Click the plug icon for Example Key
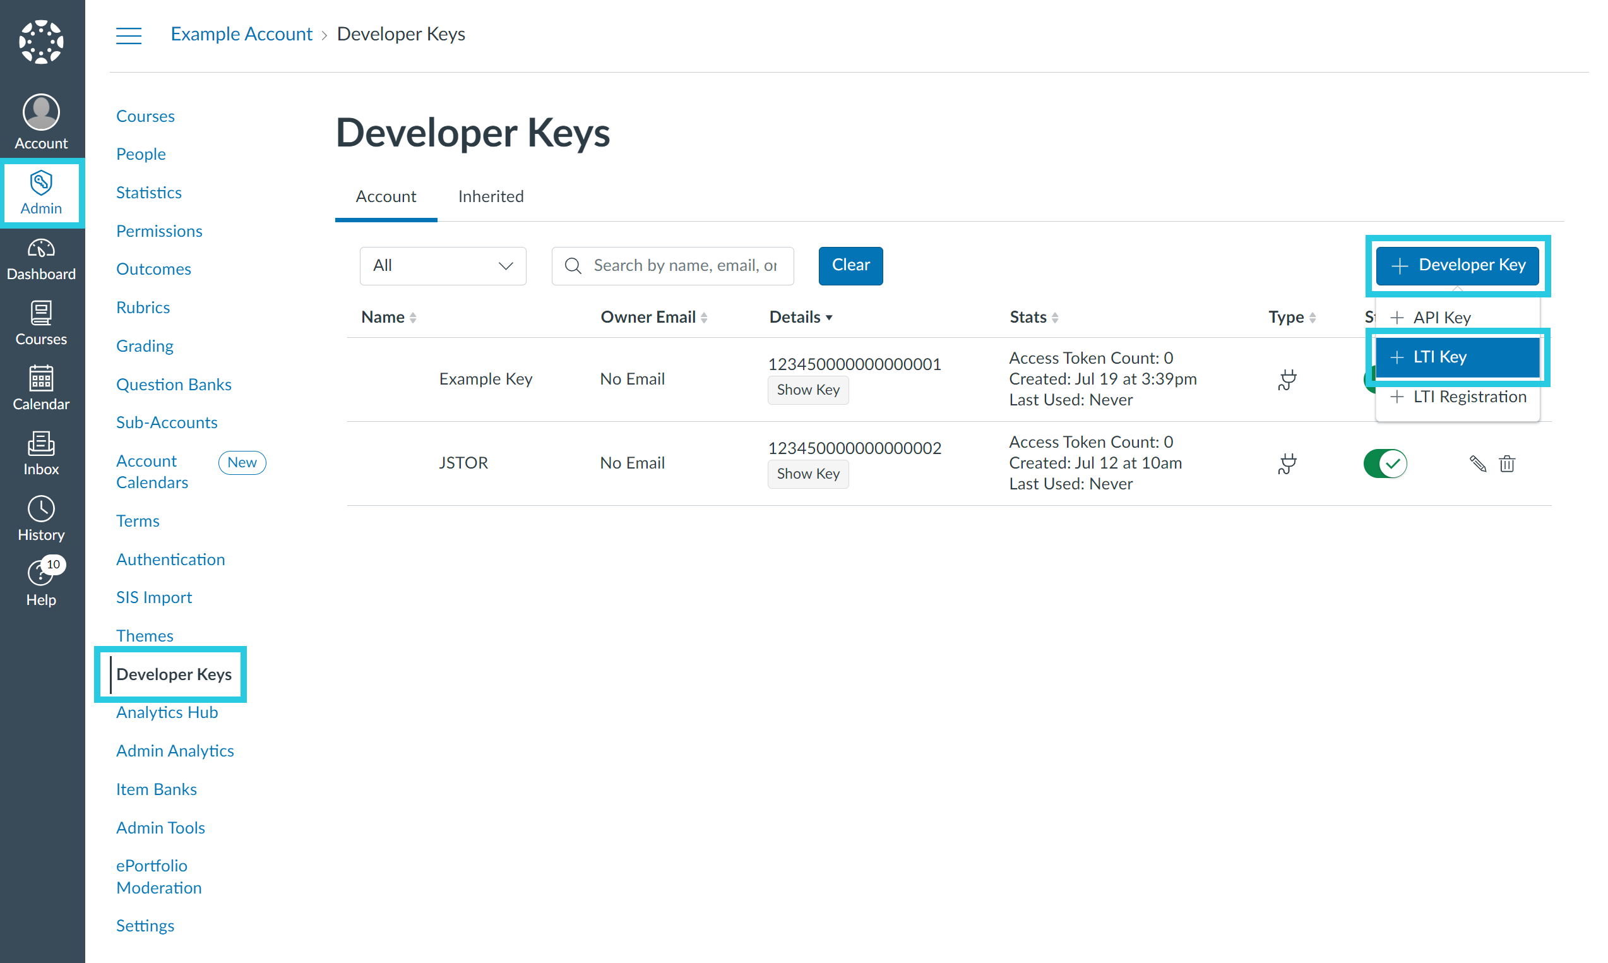 pos(1287,380)
